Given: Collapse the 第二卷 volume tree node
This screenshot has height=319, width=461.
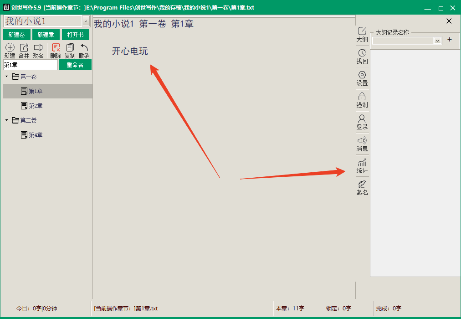Looking at the screenshot, I should tap(6, 120).
